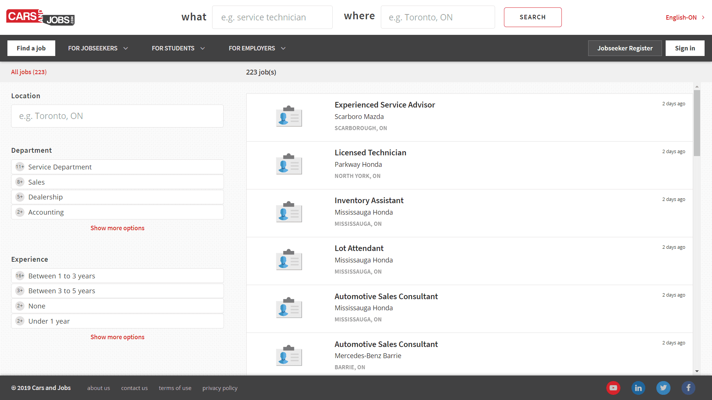
Task: Click the NORTH YORK, ON location text
Action: click(x=357, y=176)
